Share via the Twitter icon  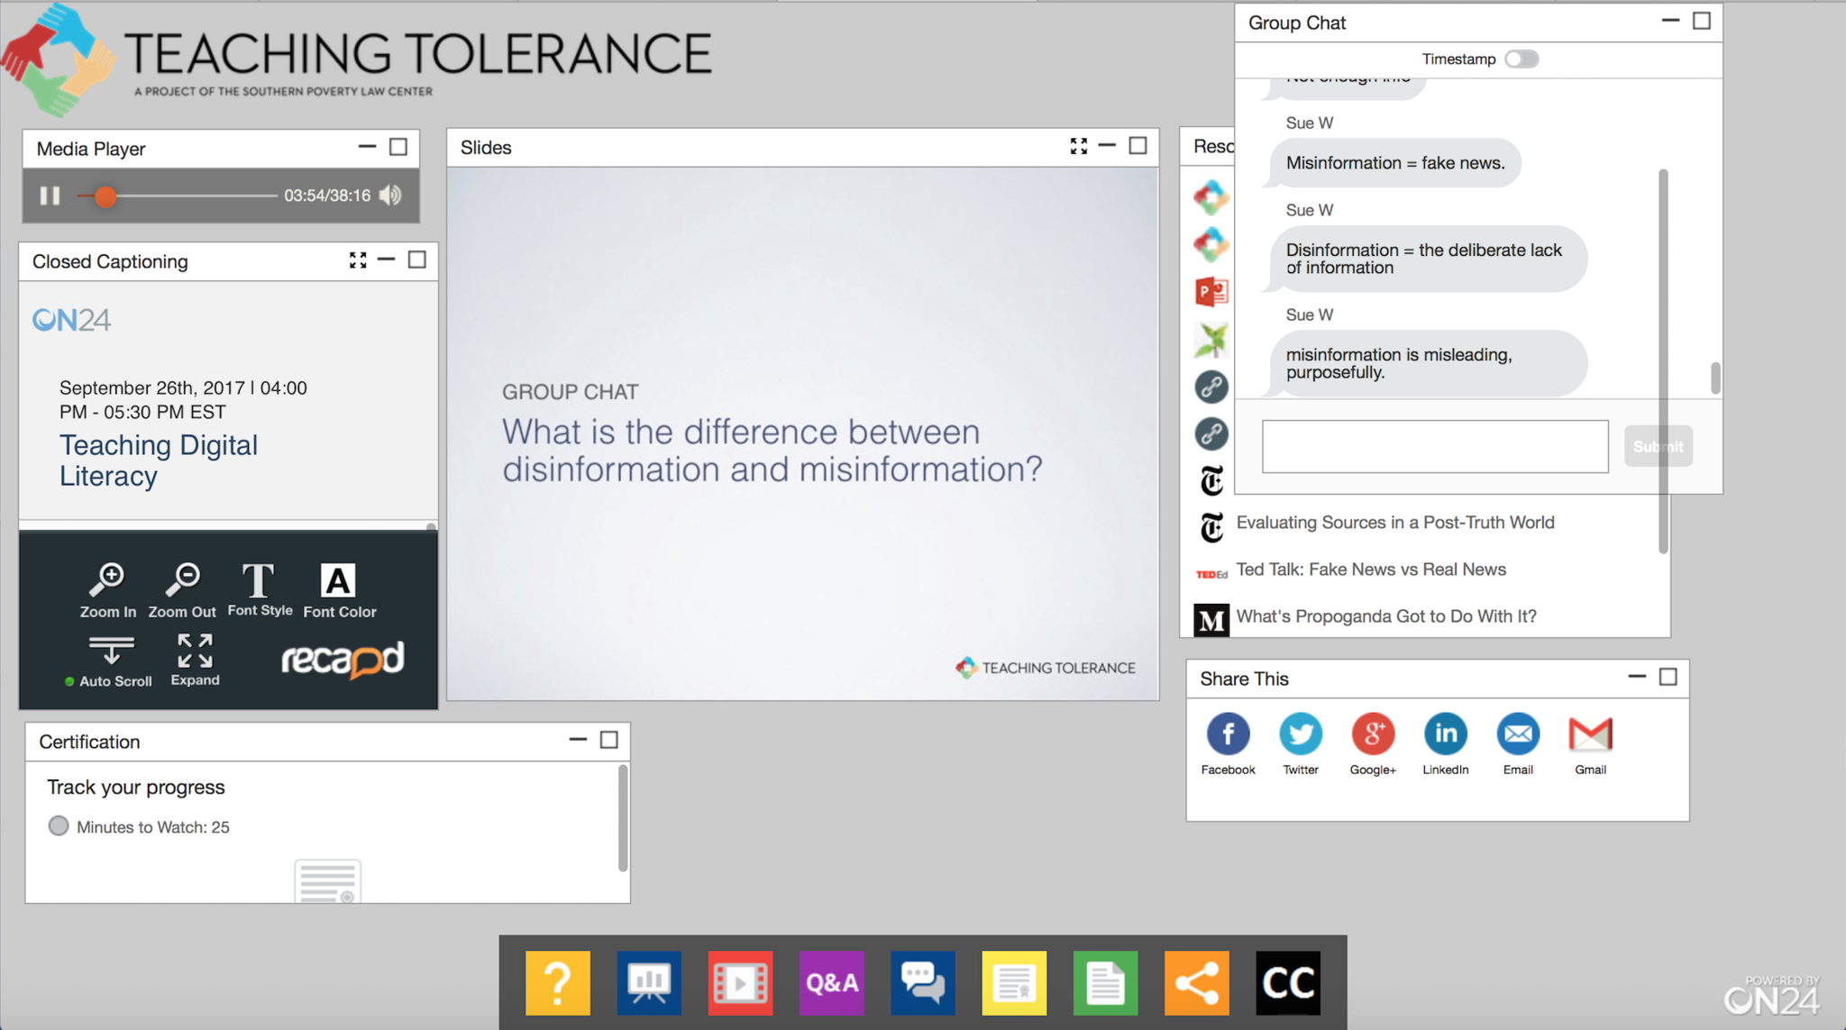1300,734
